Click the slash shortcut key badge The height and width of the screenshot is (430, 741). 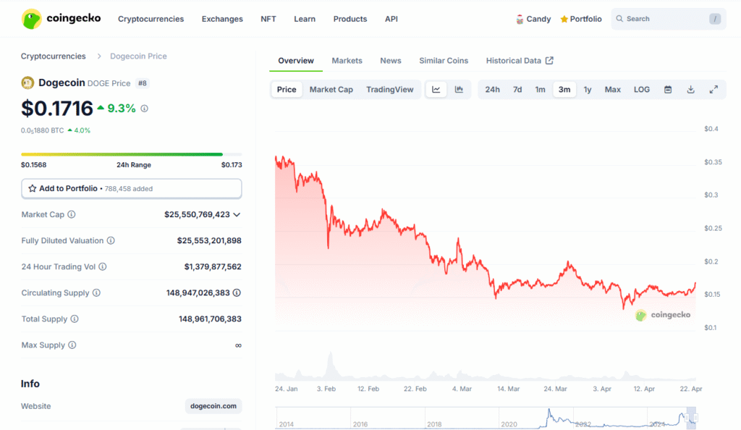click(715, 19)
